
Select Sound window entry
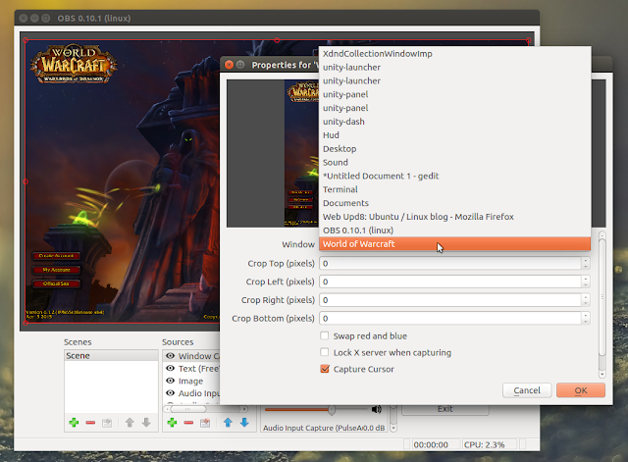(454, 162)
